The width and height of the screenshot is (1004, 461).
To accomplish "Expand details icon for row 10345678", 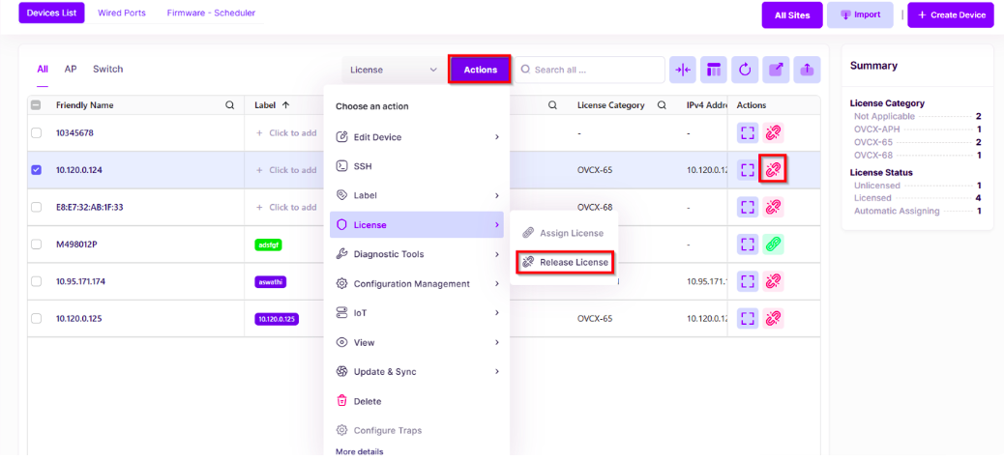I will point(748,133).
